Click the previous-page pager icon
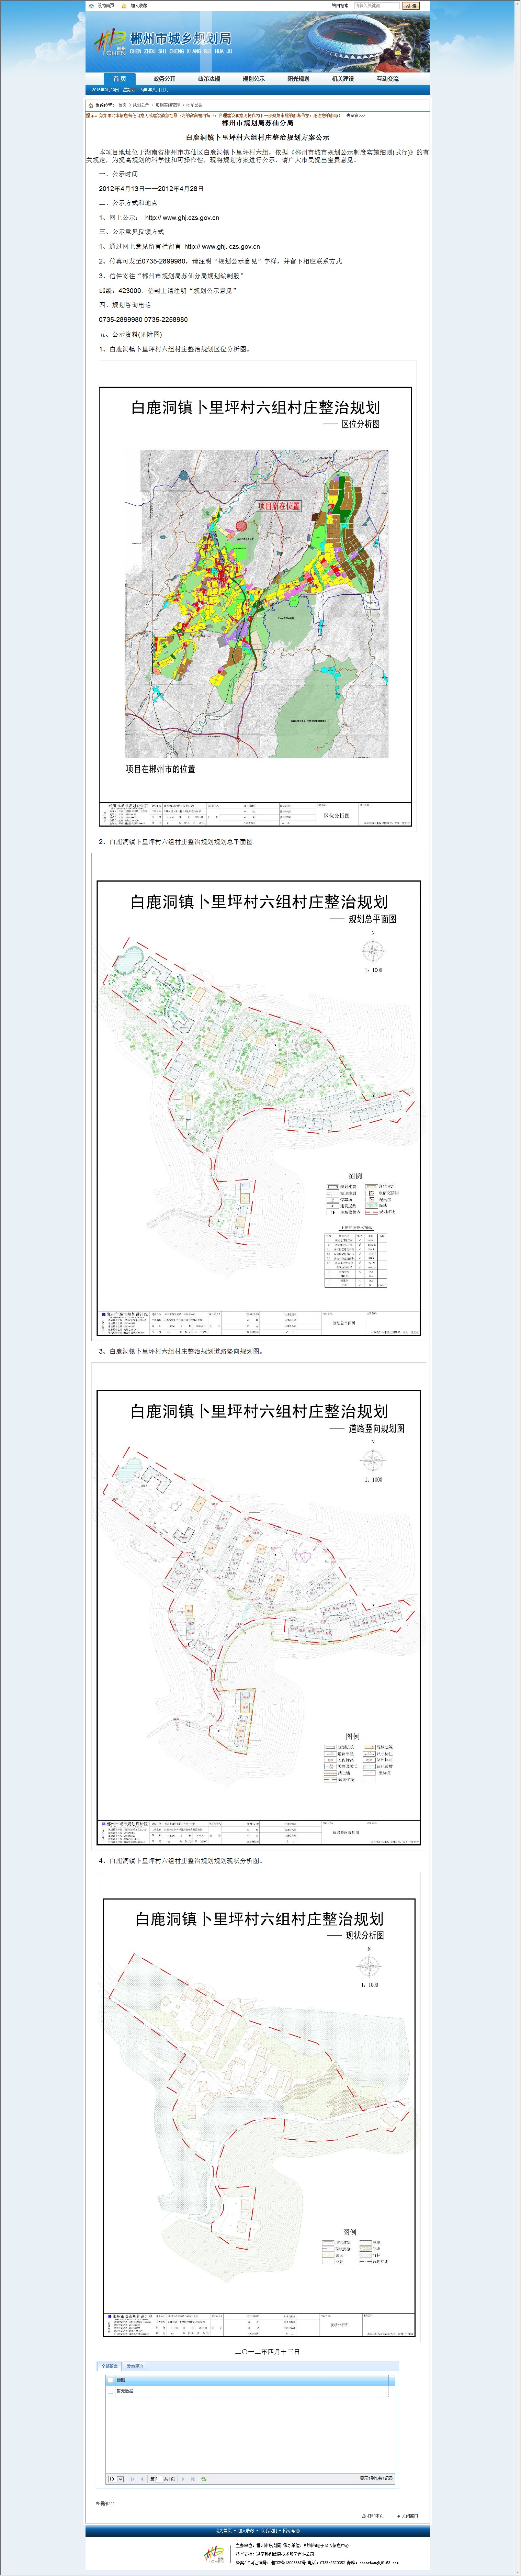 [x=142, y=2479]
